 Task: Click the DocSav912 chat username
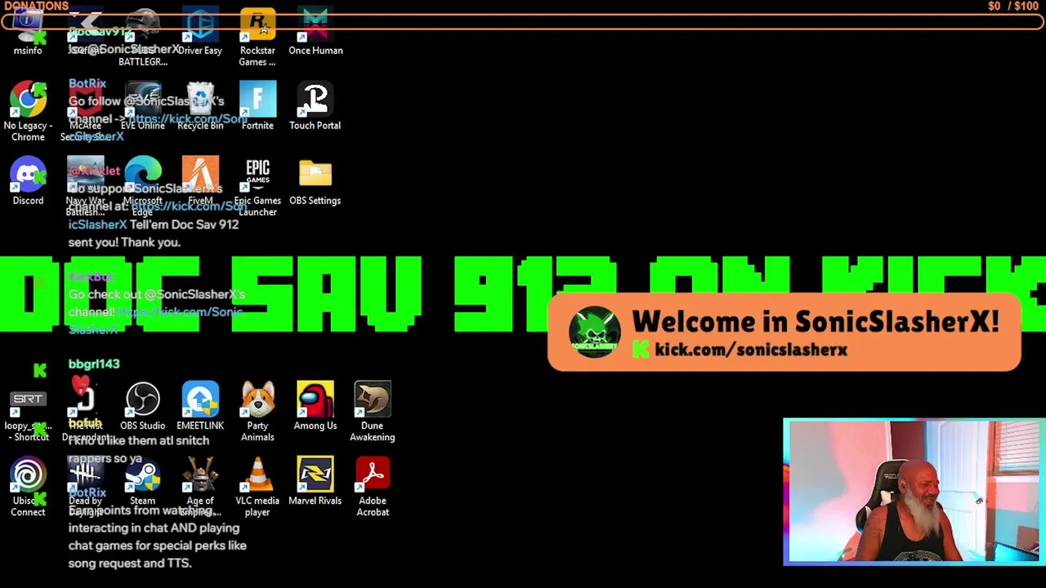click(100, 32)
